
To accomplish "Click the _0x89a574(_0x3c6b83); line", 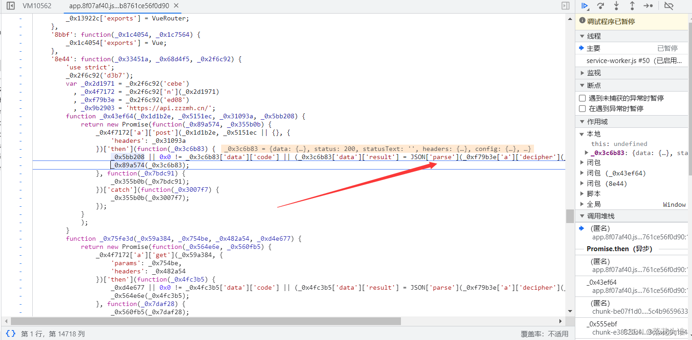I will pyautogui.click(x=149, y=165).
